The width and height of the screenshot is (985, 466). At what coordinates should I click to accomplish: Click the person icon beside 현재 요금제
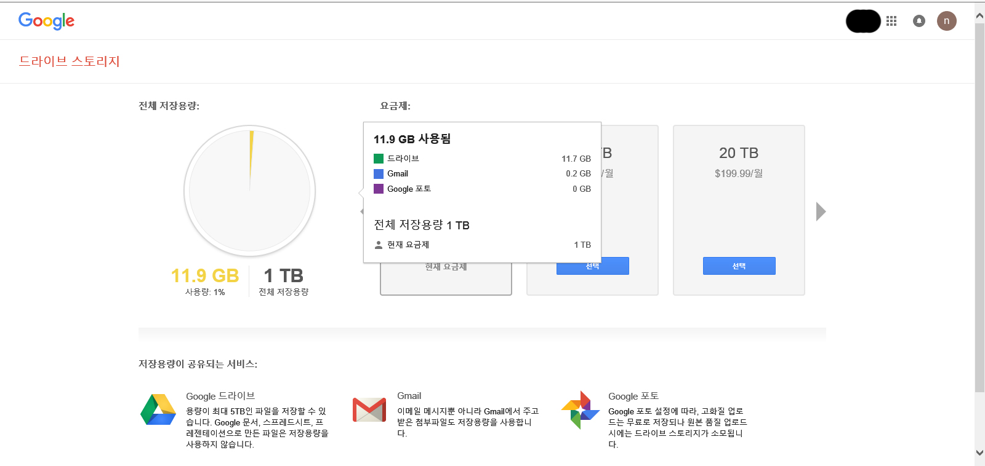379,245
